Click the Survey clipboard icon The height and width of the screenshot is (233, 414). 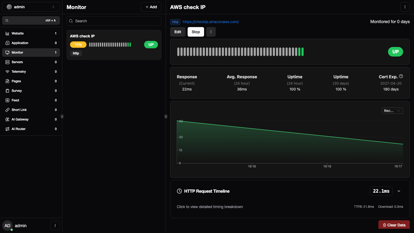pos(7,91)
